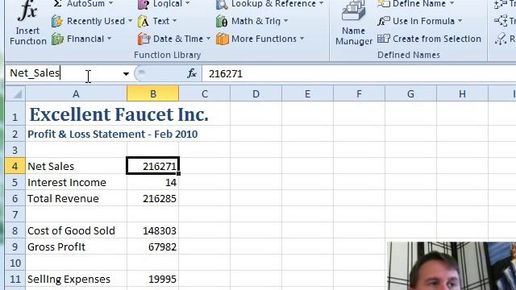Open the Financial functions menu

[81, 39]
